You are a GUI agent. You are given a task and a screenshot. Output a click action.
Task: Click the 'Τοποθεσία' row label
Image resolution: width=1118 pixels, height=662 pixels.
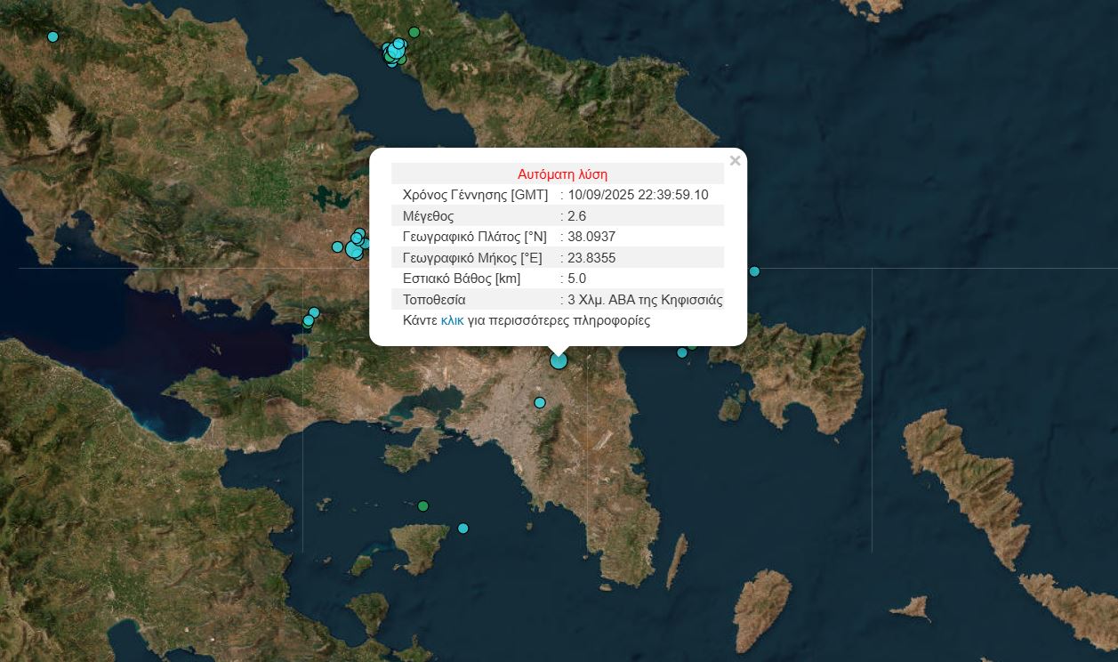(x=434, y=300)
